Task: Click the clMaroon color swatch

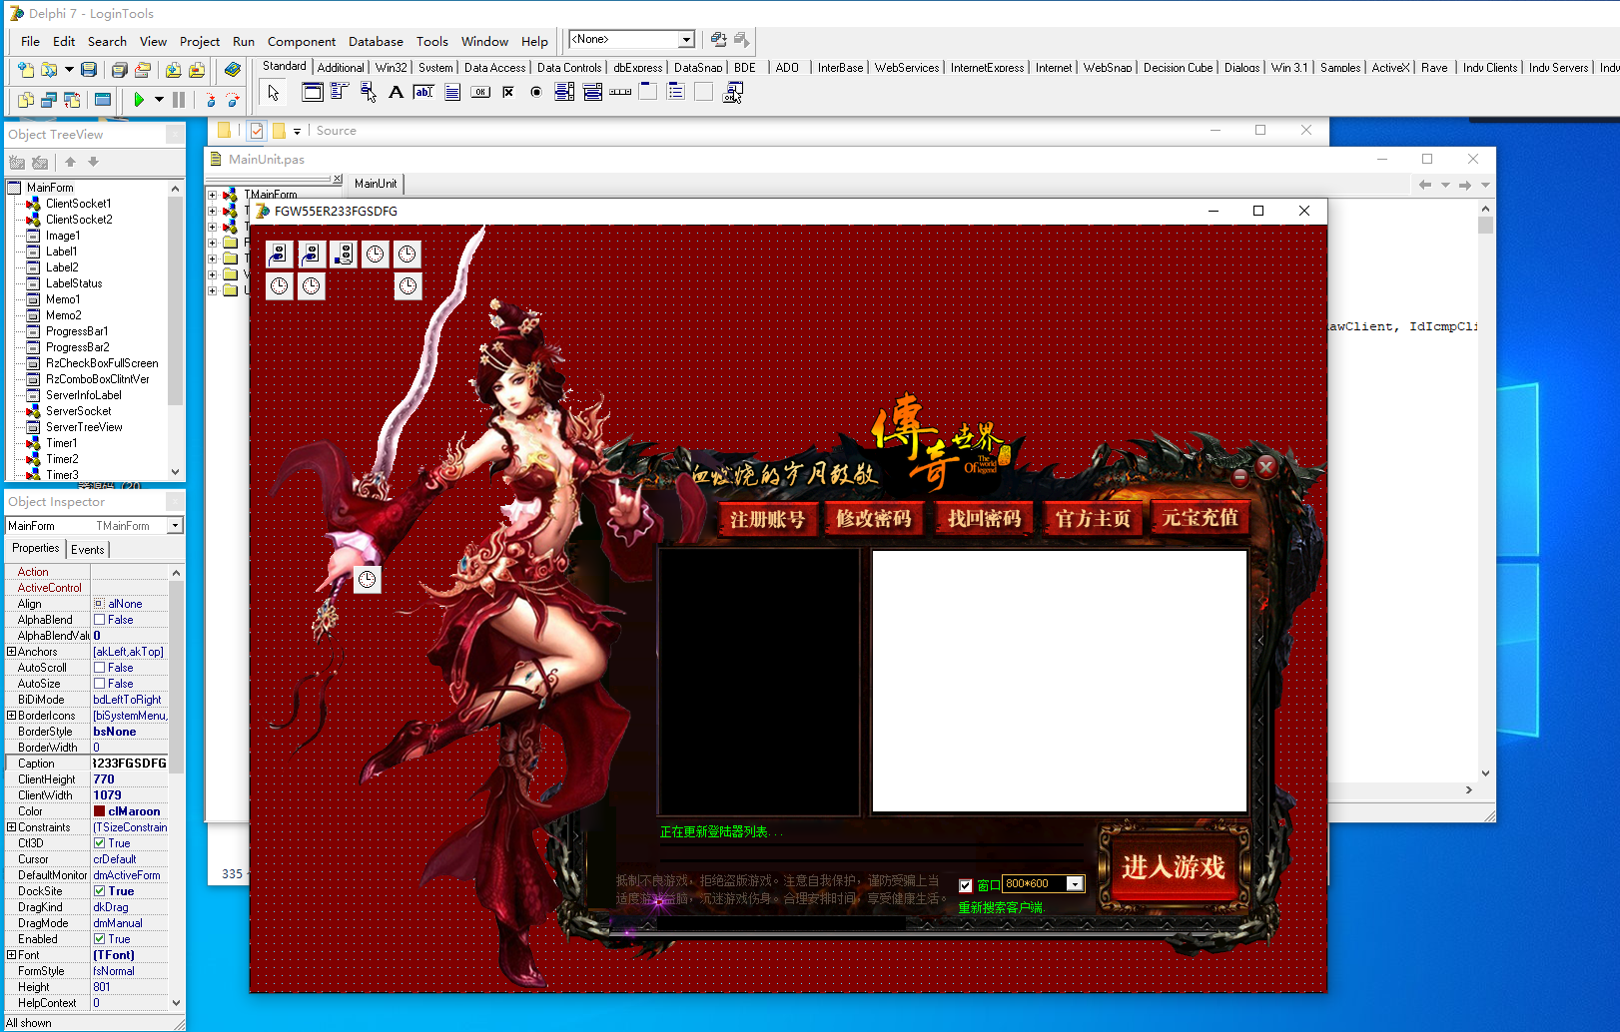Action: [x=100, y=811]
